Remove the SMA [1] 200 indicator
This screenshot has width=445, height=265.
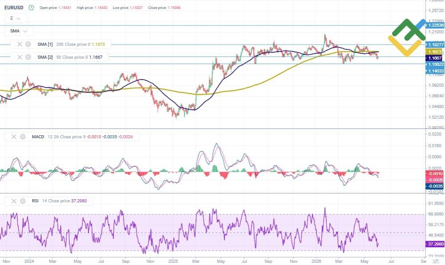pyautogui.click(x=20, y=44)
